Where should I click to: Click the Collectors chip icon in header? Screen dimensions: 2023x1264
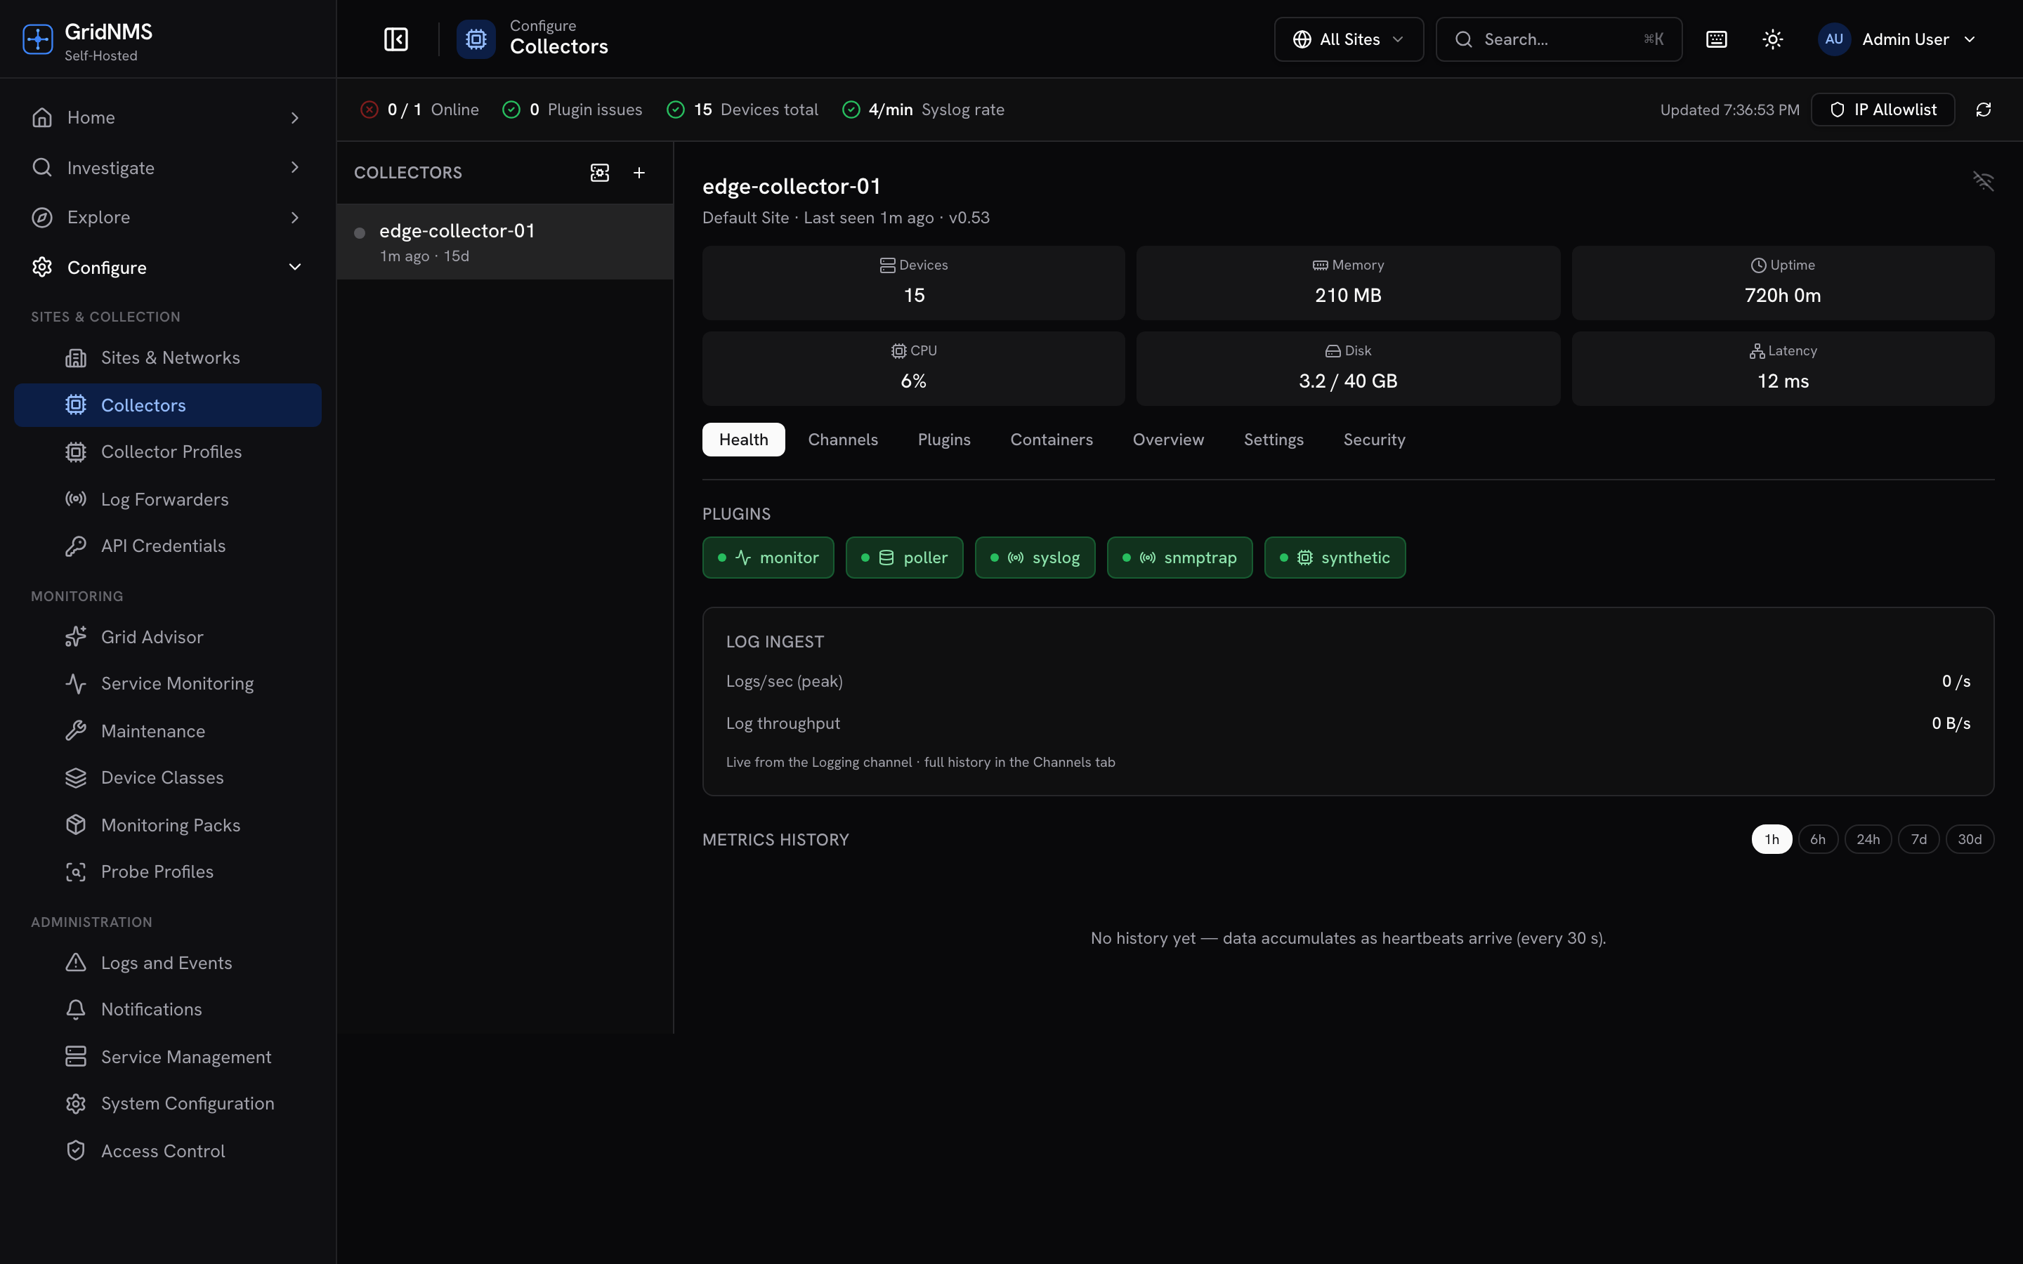[476, 39]
